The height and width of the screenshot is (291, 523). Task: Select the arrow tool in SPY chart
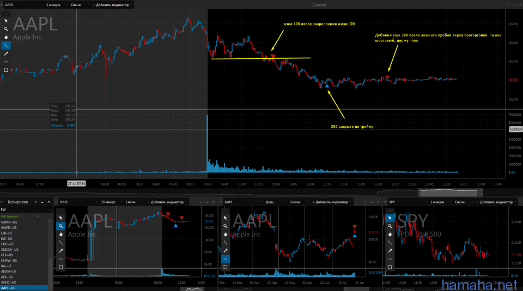390,251
